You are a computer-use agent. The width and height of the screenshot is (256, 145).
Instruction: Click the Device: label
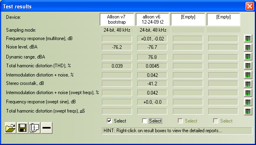[13, 17]
